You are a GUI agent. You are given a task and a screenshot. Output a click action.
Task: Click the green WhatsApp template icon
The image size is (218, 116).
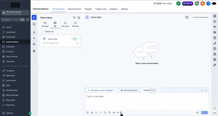click(x=121, y=112)
